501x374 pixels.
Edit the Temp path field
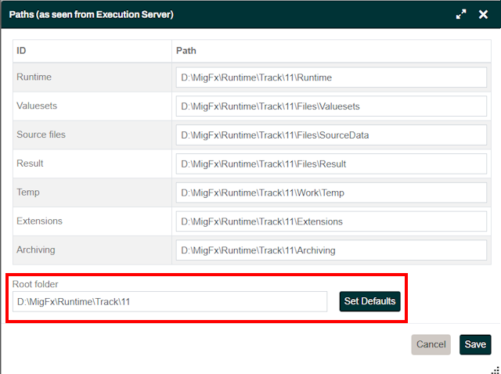tap(332, 192)
